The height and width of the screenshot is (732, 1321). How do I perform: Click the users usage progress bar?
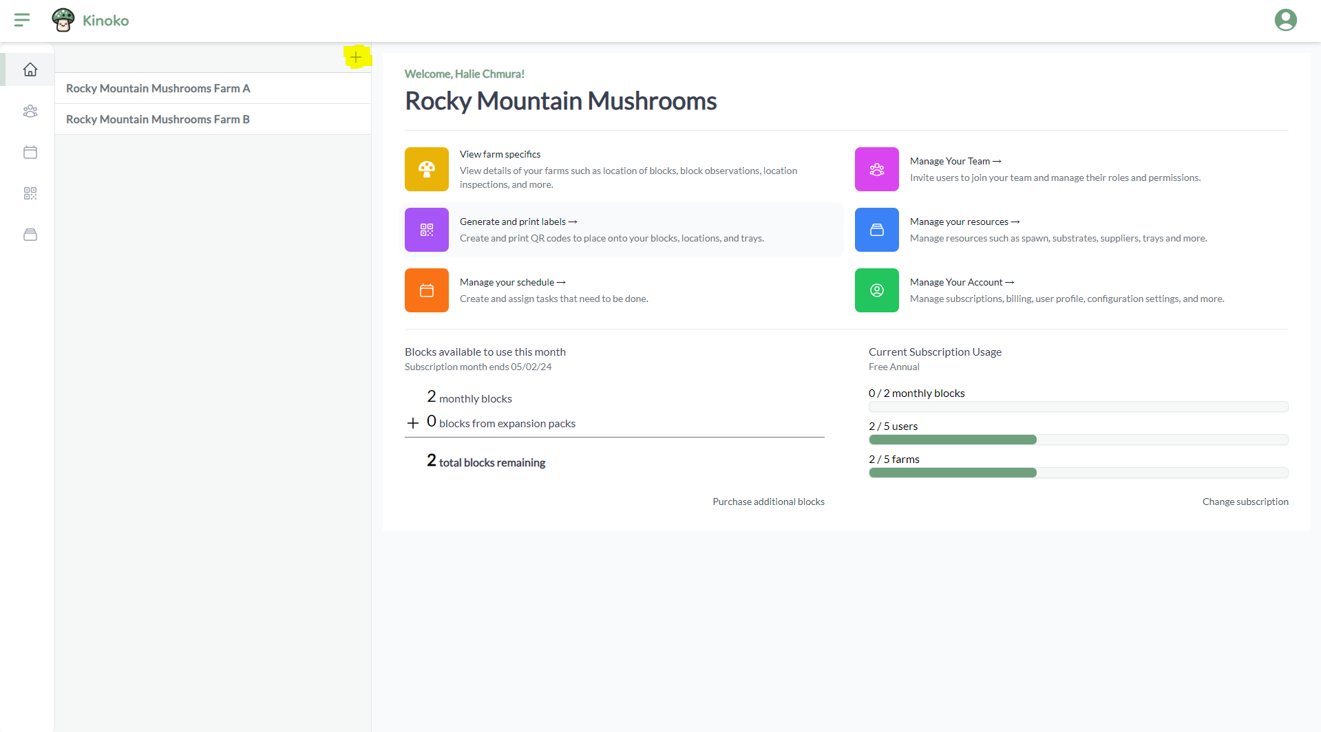coord(1078,440)
